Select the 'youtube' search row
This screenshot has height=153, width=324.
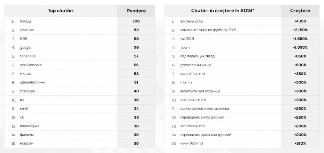79,30
